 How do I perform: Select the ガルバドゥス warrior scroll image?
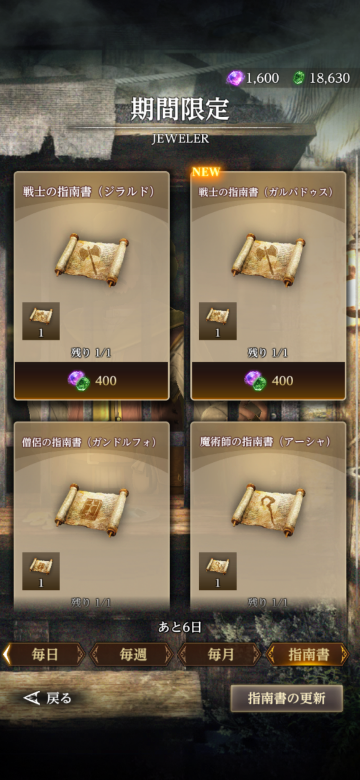[x=268, y=260]
